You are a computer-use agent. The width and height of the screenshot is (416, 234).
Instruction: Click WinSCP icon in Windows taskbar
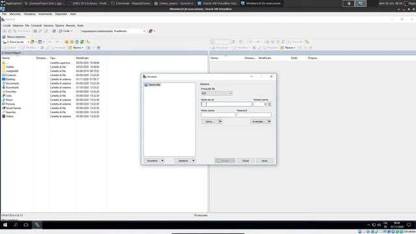click(37, 225)
